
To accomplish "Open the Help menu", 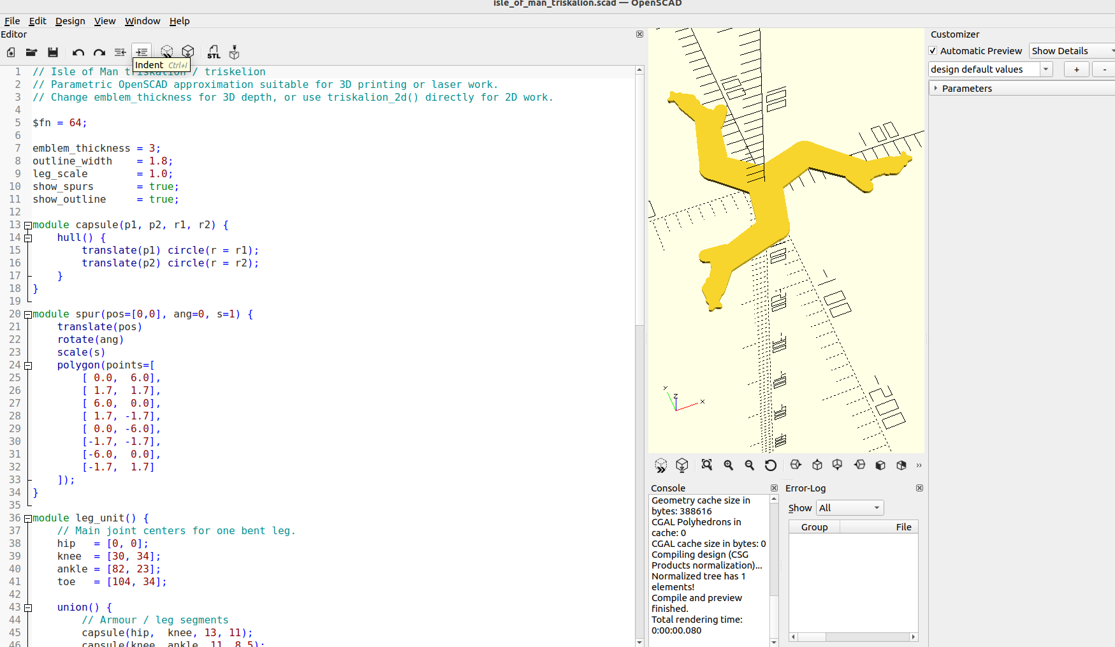I will tap(180, 21).
